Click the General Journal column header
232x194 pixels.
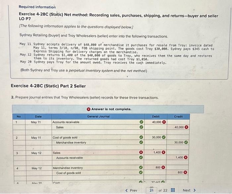click(x=98, y=116)
